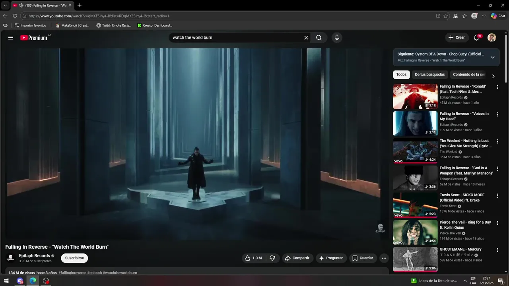Image resolution: width=509 pixels, height=286 pixels.
Task: Open a new browser tab
Action: click(80, 5)
